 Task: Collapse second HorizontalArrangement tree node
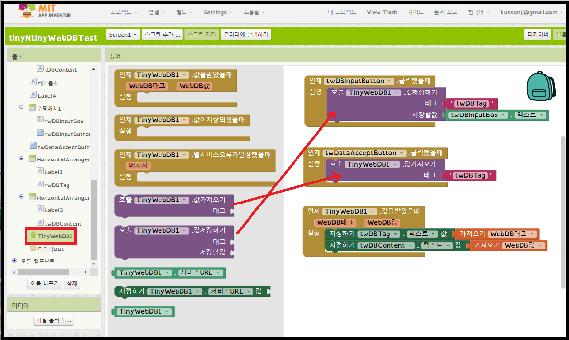pyautogui.click(x=21, y=196)
